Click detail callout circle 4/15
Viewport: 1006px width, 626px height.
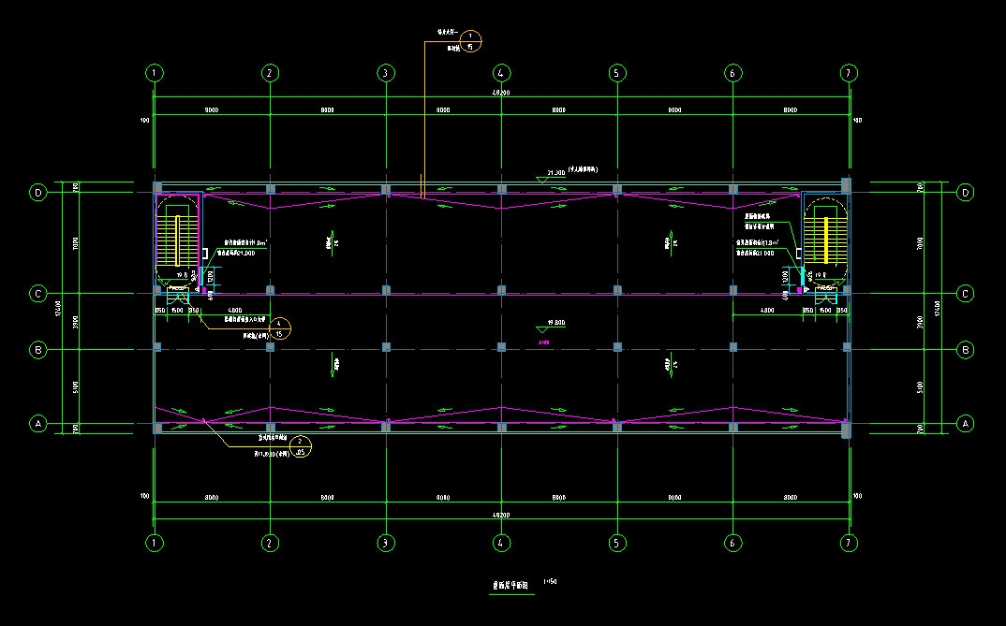(279, 328)
